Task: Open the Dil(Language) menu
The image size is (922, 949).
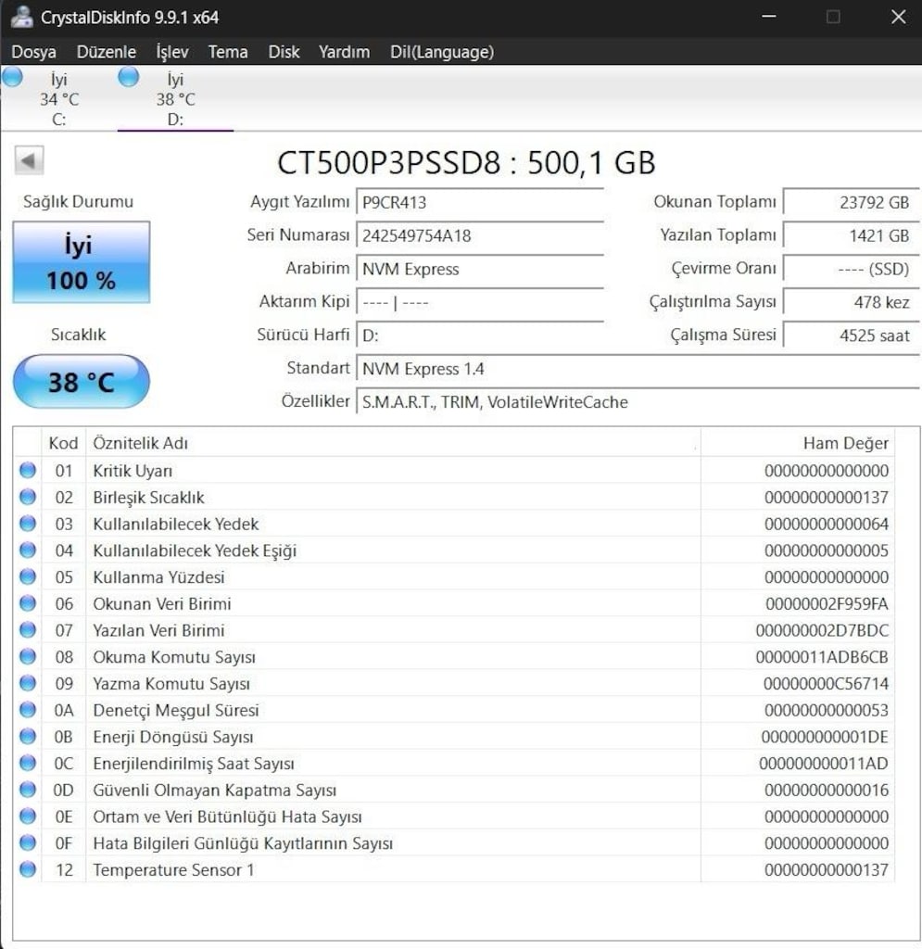Action: click(442, 52)
